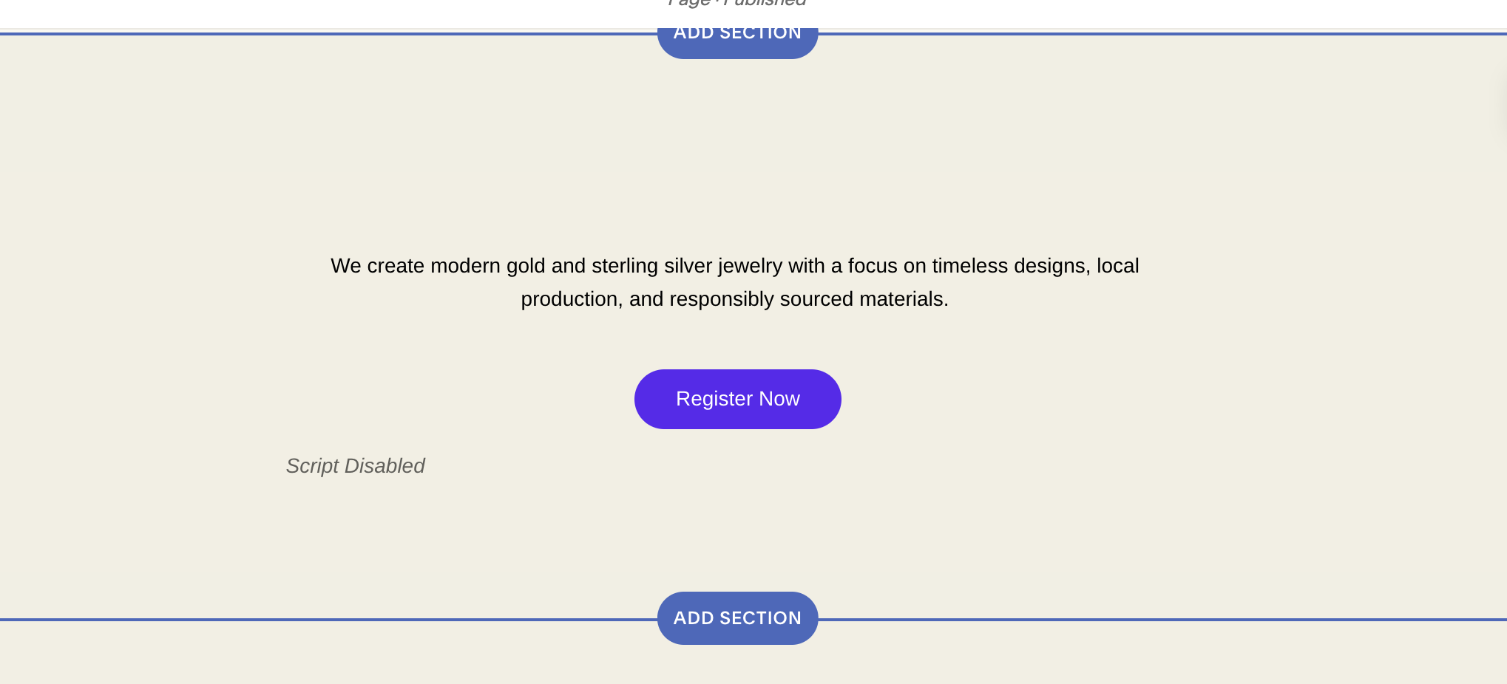The height and width of the screenshot is (684, 1507).
Task: Click the Page · Published status label
Action: click(x=737, y=4)
